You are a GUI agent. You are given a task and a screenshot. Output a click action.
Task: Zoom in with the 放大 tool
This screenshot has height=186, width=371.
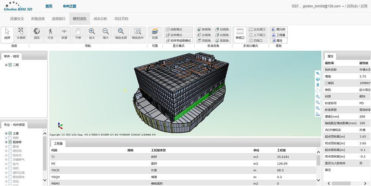click(x=92, y=34)
